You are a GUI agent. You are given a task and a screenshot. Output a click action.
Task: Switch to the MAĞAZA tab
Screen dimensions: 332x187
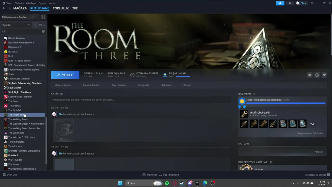[x=20, y=8]
